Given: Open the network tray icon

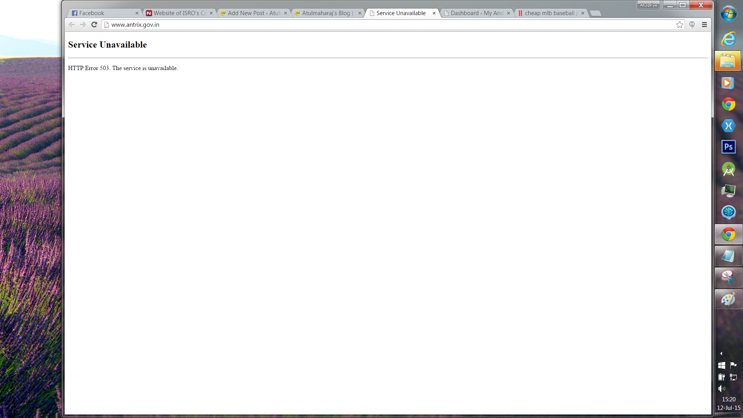Looking at the screenshot, I should tap(733, 377).
